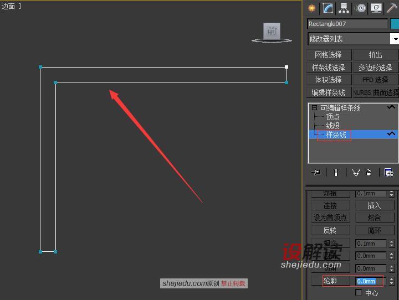
Task: Click the object color swatch
Action: point(395,24)
